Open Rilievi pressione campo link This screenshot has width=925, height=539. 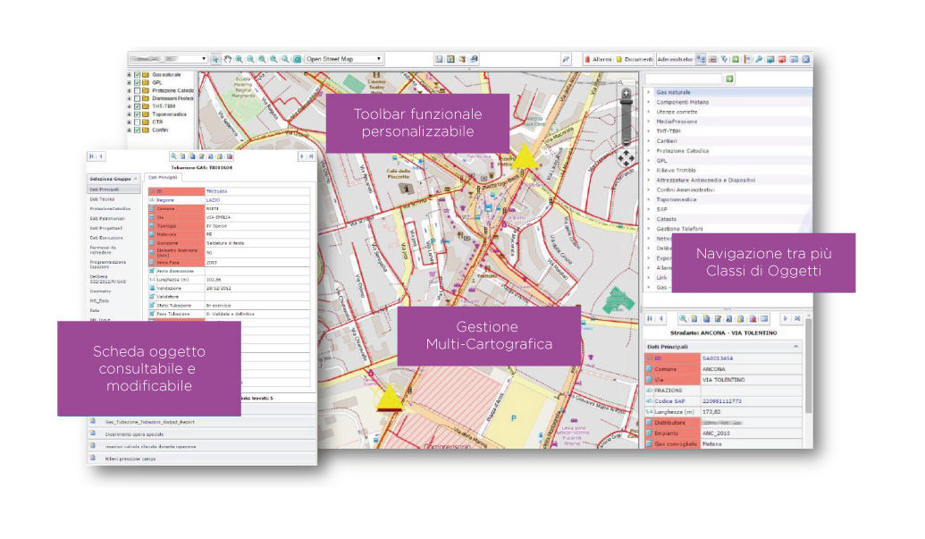click(130, 459)
